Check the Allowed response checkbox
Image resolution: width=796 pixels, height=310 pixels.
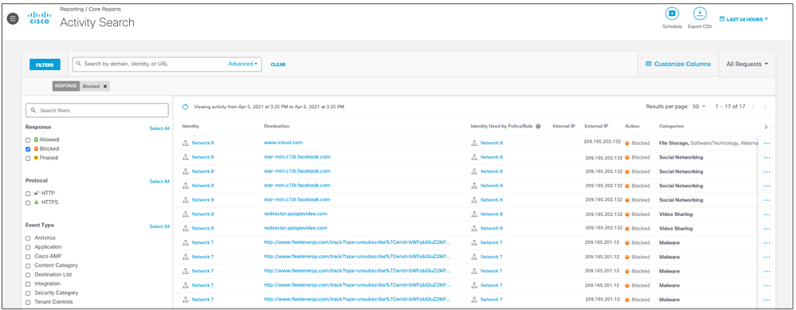click(28, 139)
